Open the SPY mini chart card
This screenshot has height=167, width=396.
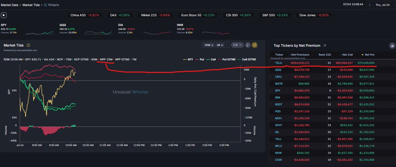[x=27, y=29]
